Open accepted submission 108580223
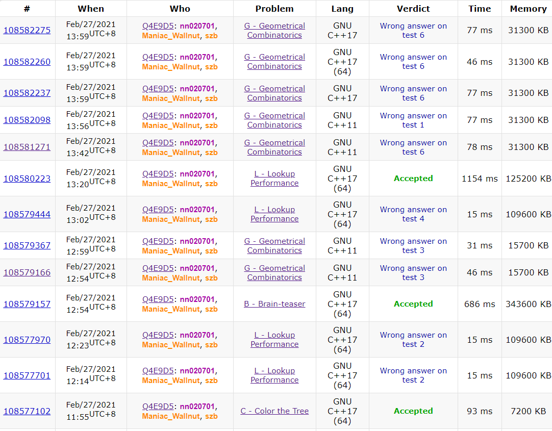This screenshot has width=552, height=431. coord(27,179)
